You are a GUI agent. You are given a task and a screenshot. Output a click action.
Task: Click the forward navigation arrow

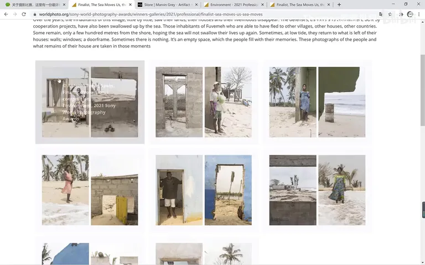15,14
